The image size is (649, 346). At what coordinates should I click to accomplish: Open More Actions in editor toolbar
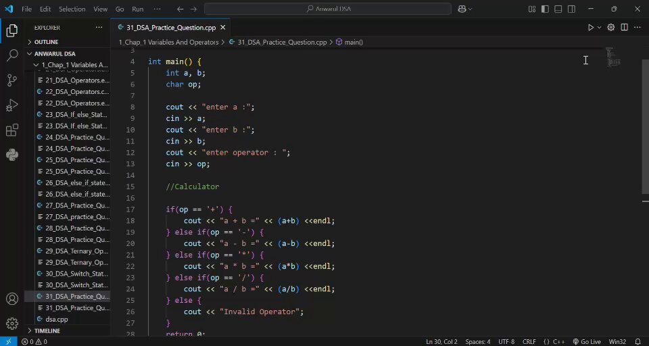click(x=638, y=27)
